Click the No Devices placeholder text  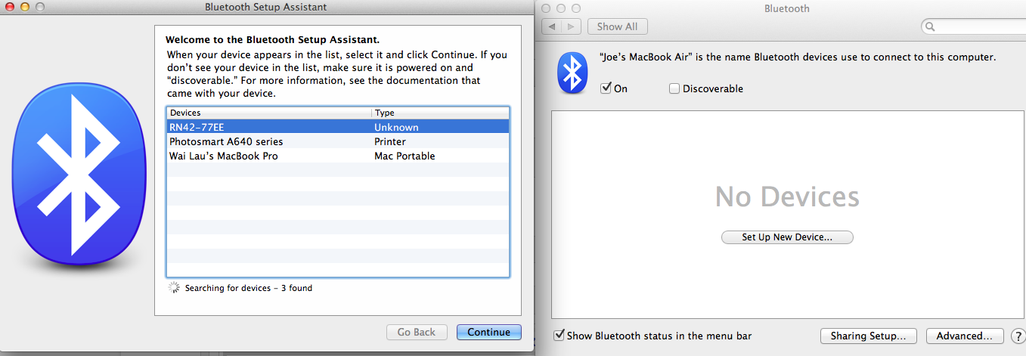pos(787,197)
